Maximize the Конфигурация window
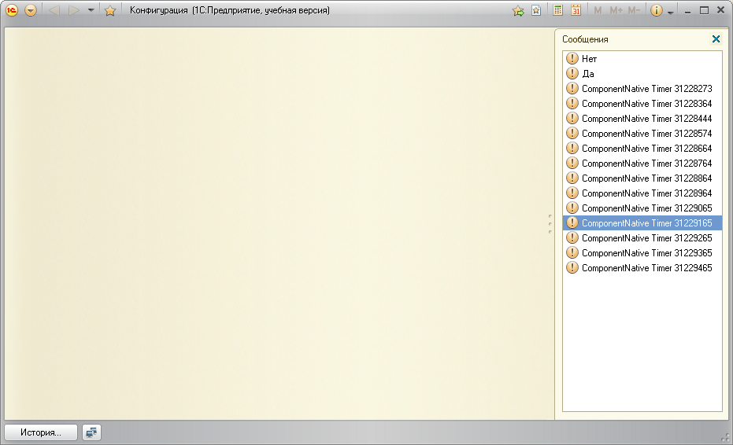Image resolution: width=733 pixels, height=445 pixels. [x=704, y=10]
